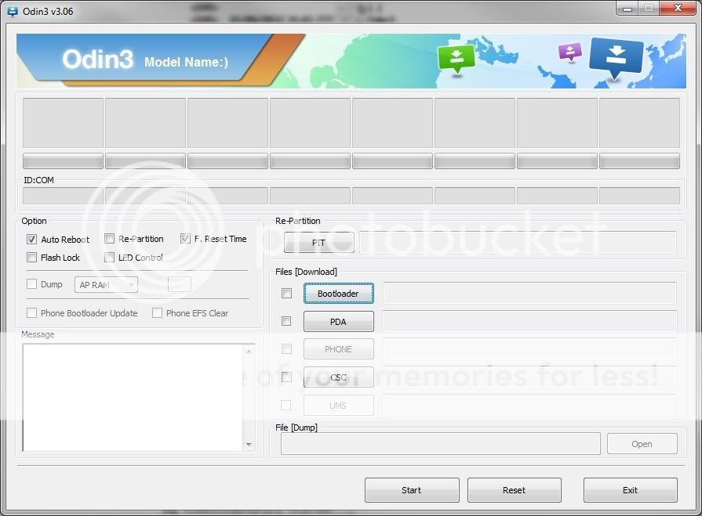Image resolution: width=702 pixels, height=516 pixels.
Task: Toggle the F. Reset Time checkbox
Action: point(186,239)
